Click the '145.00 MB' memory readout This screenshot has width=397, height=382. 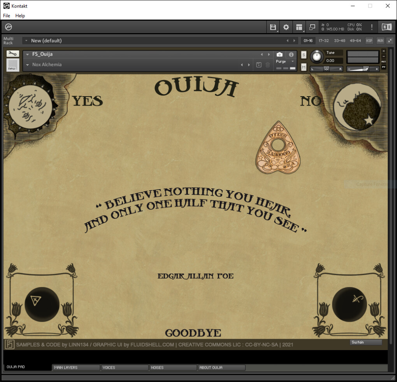click(x=335, y=29)
